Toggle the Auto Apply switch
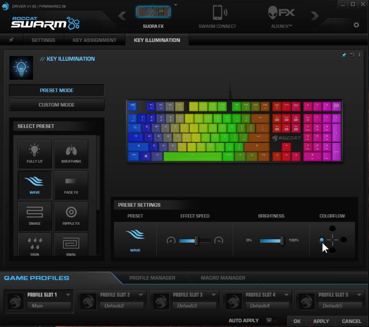Image resolution: width=369 pixels, height=327 pixels. (x=272, y=320)
